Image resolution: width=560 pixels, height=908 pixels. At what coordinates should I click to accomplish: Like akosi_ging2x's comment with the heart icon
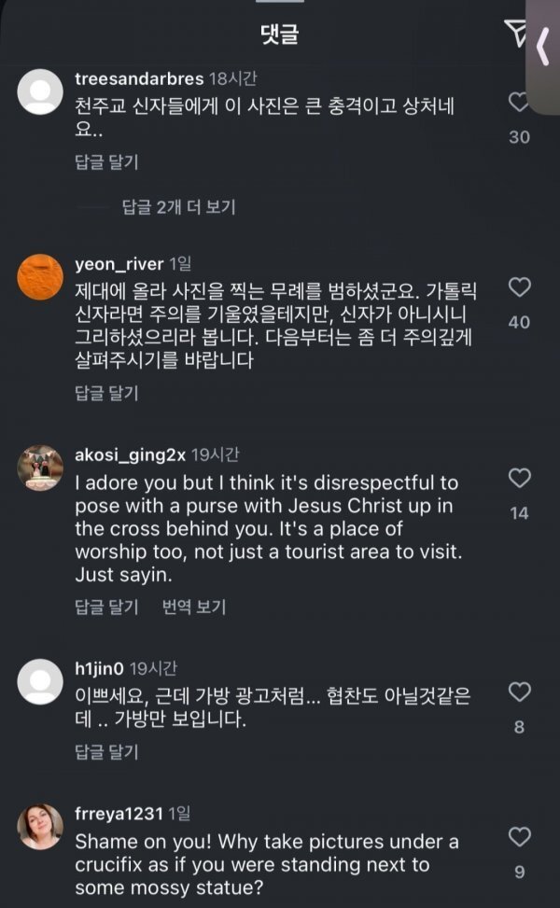click(520, 479)
